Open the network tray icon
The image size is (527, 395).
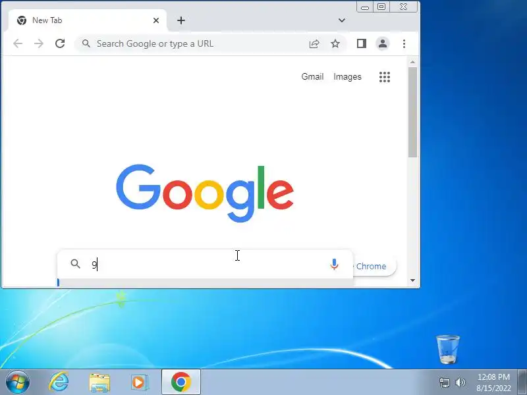(444, 382)
